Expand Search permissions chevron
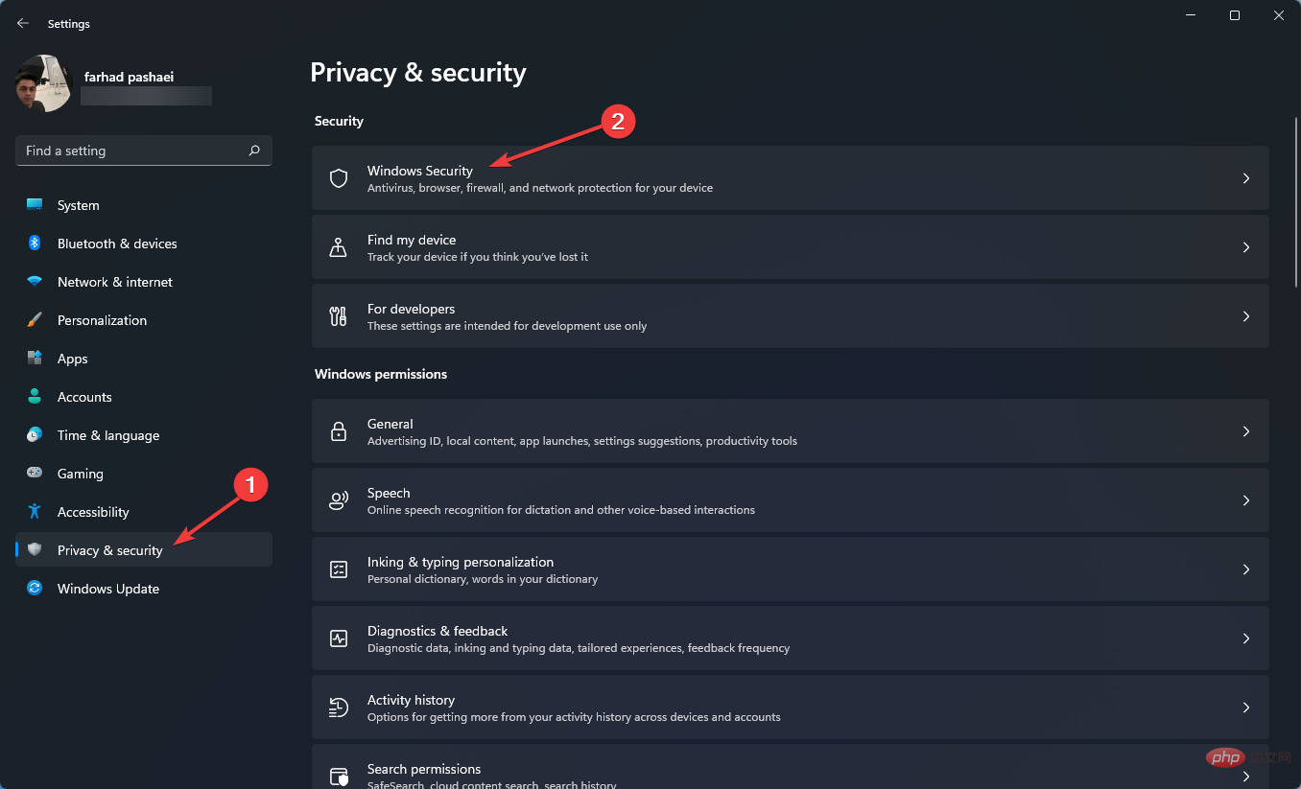The image size is (1301, 789). coord(1246,777)
